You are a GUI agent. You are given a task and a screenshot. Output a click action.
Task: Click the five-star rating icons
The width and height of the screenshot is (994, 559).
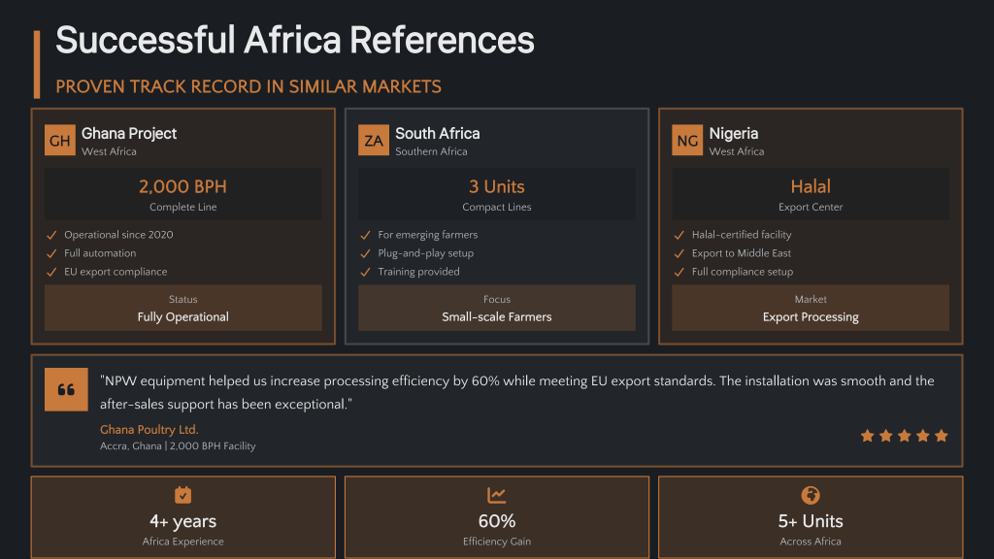tap(904, 436)
